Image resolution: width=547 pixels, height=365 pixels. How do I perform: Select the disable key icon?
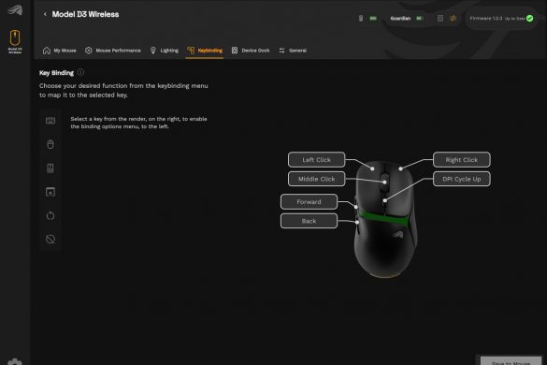[x=50, y=240]
